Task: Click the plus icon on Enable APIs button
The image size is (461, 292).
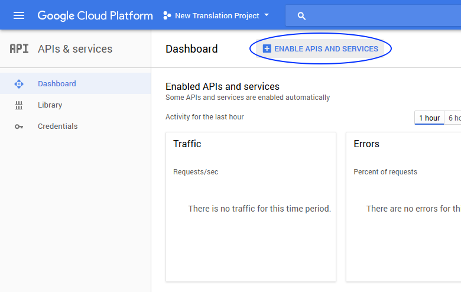Action: tap(267, 48)
